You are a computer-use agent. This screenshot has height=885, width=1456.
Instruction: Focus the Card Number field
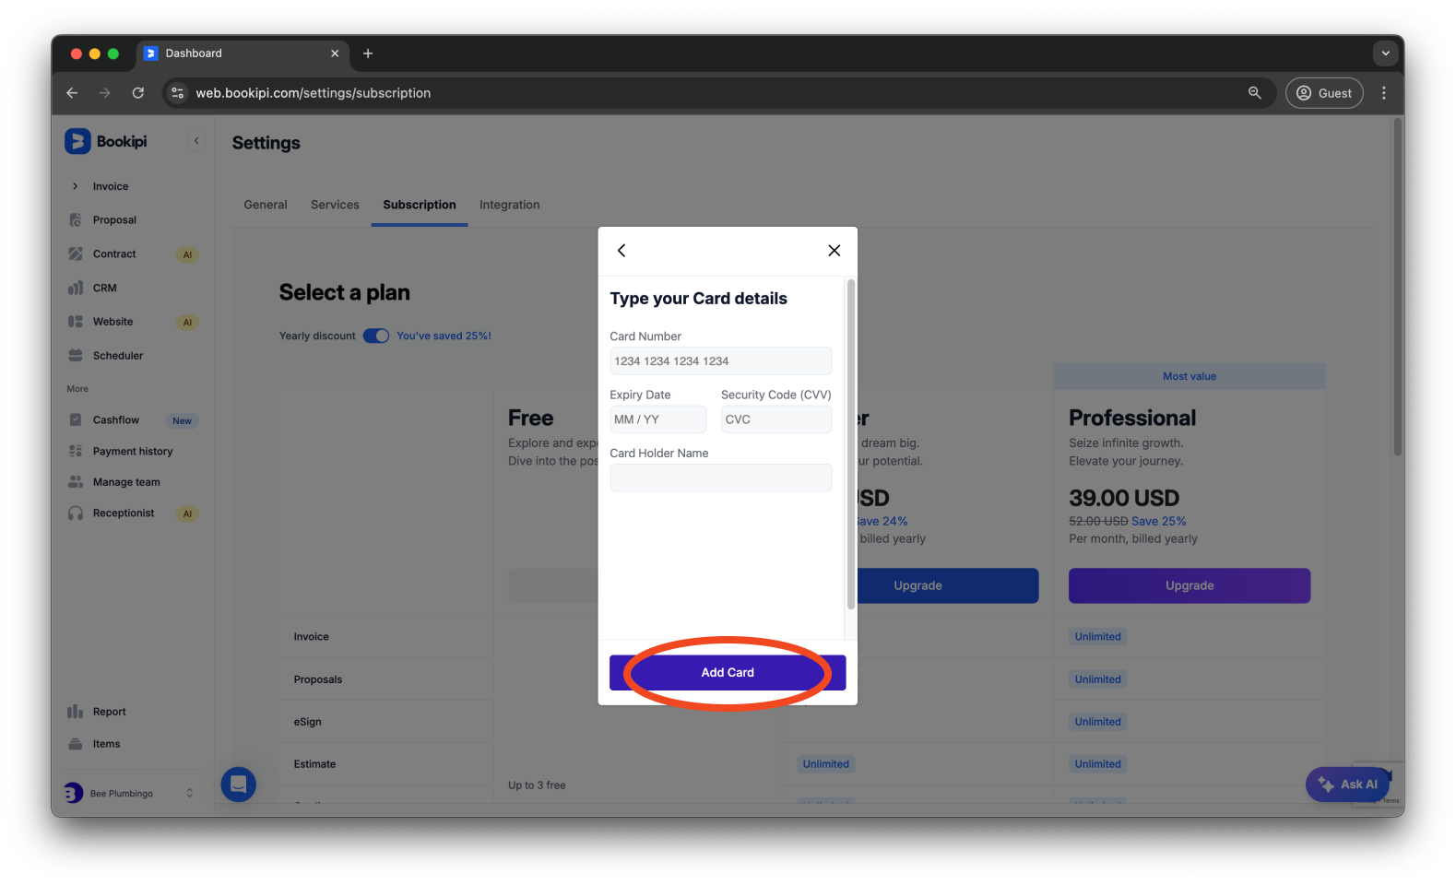pos(721,361)
